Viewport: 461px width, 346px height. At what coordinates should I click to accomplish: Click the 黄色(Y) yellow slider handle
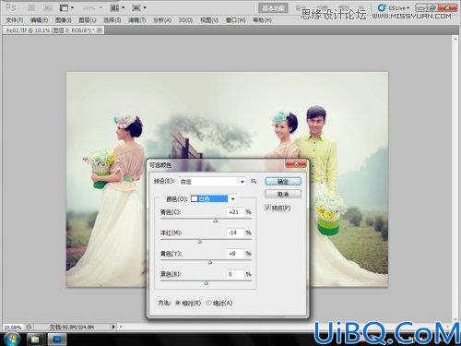[x=210, y=262]
